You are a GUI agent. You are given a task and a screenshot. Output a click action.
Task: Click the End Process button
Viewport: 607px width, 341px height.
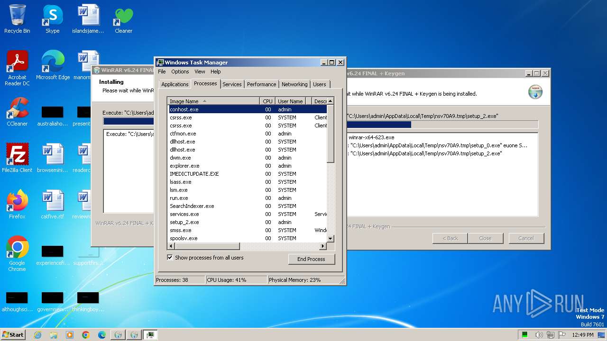pos(311,259)
